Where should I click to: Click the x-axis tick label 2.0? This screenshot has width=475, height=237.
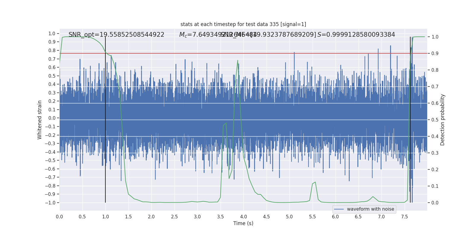(151, 217)
